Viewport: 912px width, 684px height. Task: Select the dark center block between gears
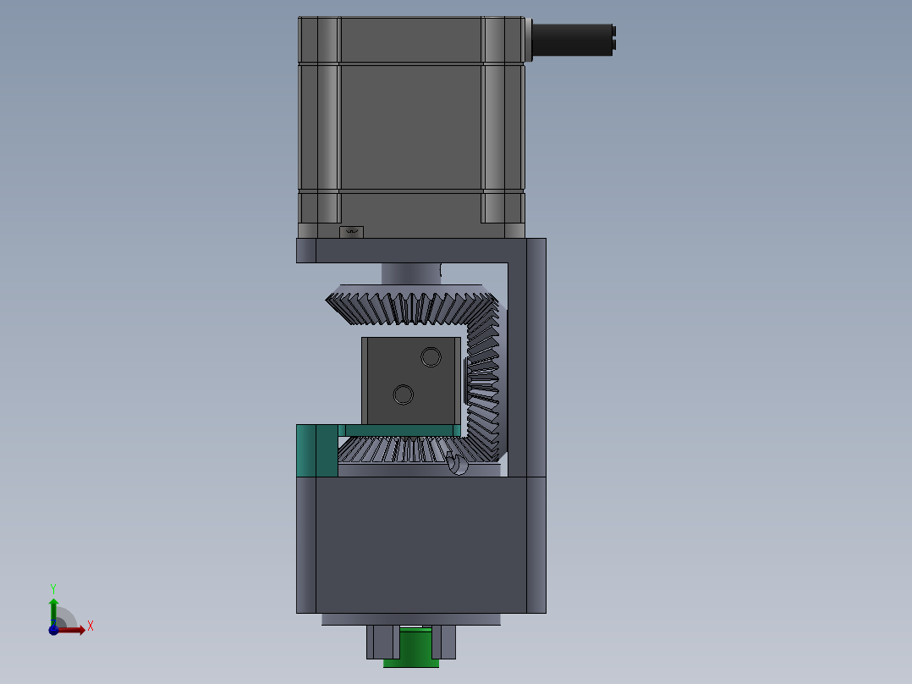pos(411,381)
